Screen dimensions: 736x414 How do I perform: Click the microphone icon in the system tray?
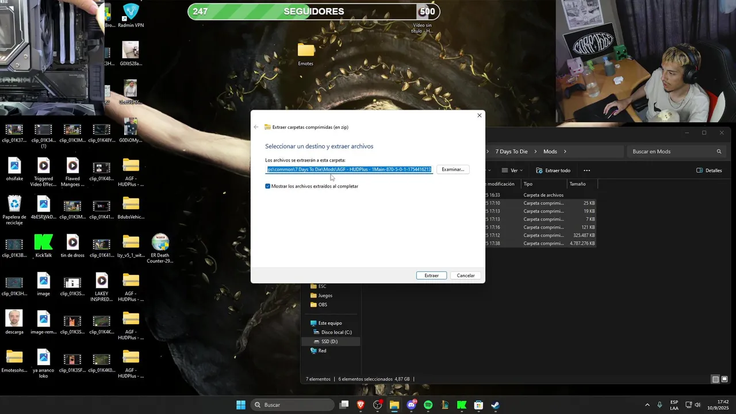[x=660, y=405]
